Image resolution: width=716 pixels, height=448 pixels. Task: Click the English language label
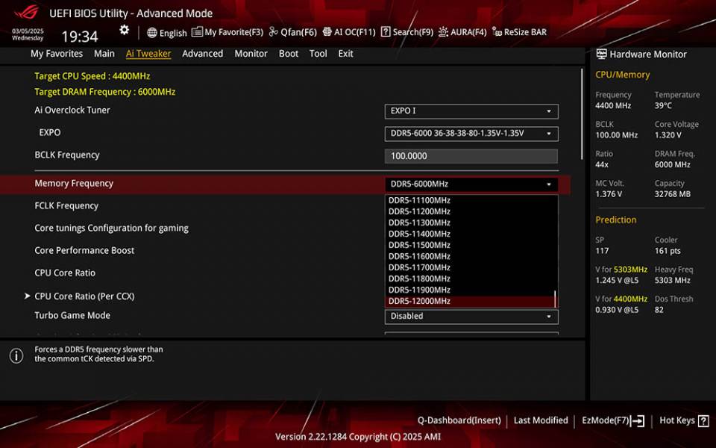coord(173,33)
